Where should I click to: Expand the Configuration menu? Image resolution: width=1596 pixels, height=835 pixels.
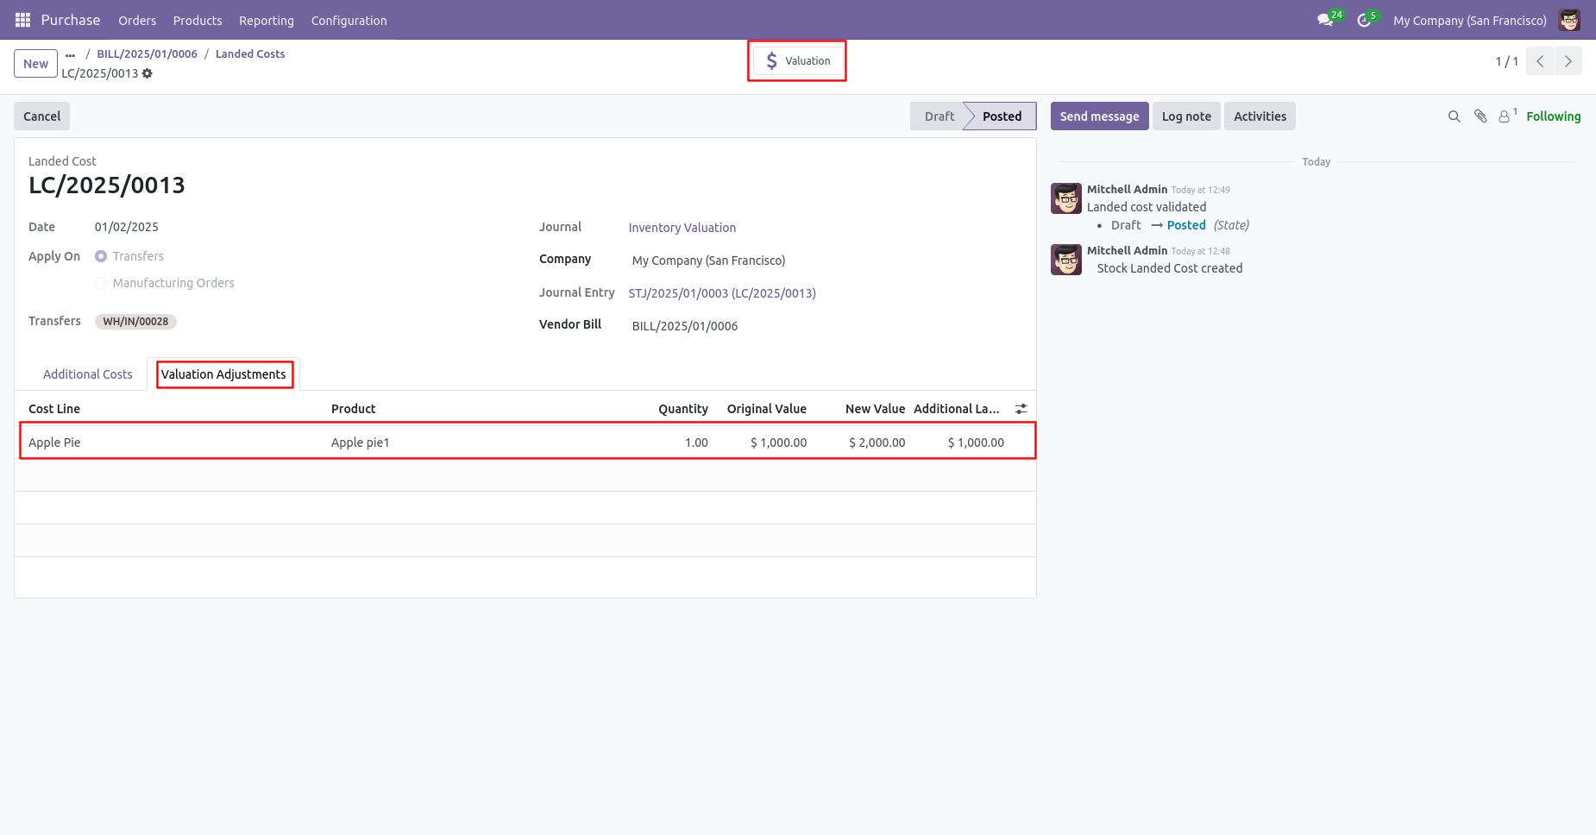pyautogui.click(x=349, y=21)
